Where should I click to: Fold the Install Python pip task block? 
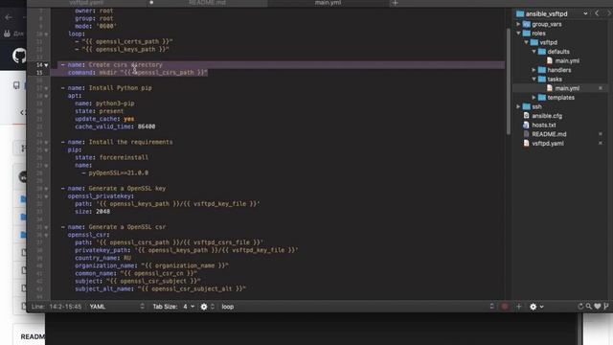[x=46, y=88]
